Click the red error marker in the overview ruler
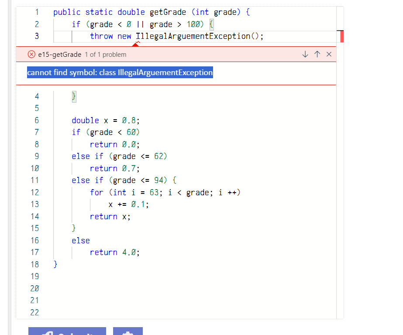 (x=342, y=36)
